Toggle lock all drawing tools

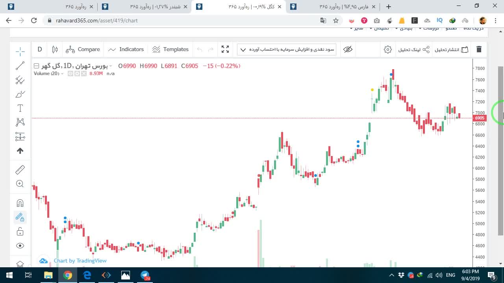20,232
